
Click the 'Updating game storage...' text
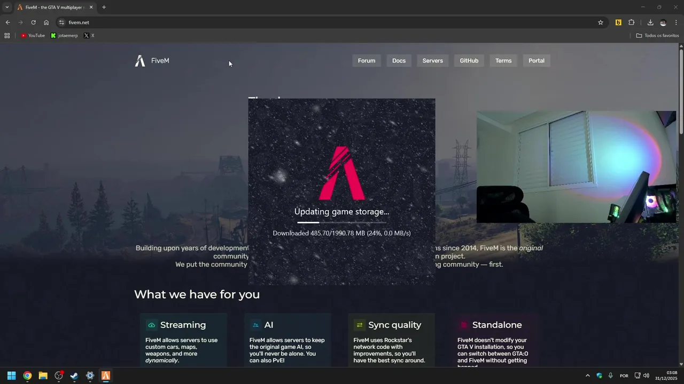(x=342, y=212)
